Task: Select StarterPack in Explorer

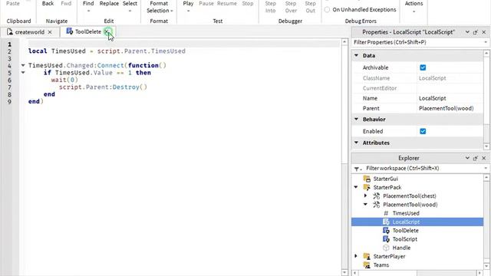Action: [x=387, y=187]
